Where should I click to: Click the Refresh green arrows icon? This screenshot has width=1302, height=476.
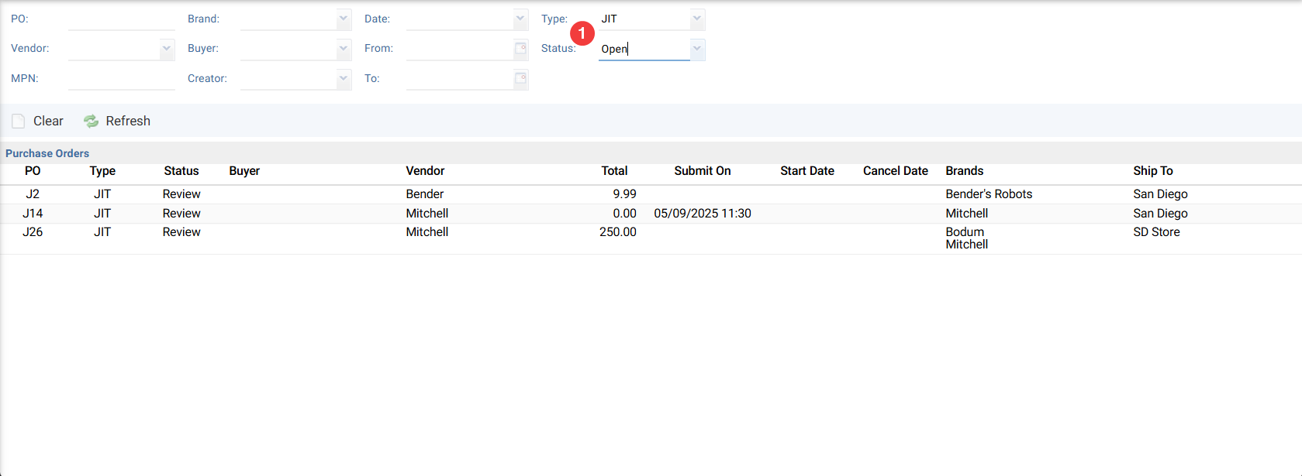pos(92,122)
